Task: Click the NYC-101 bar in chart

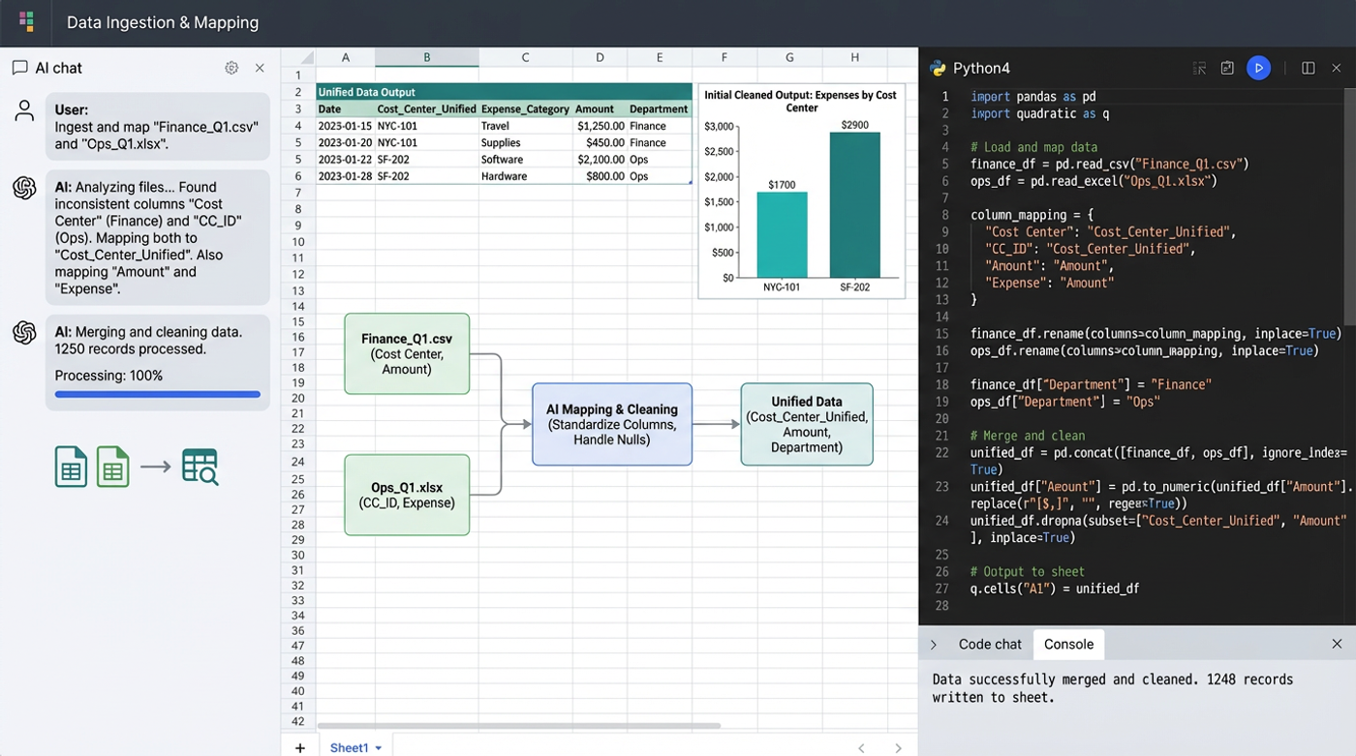Action: 782,235
